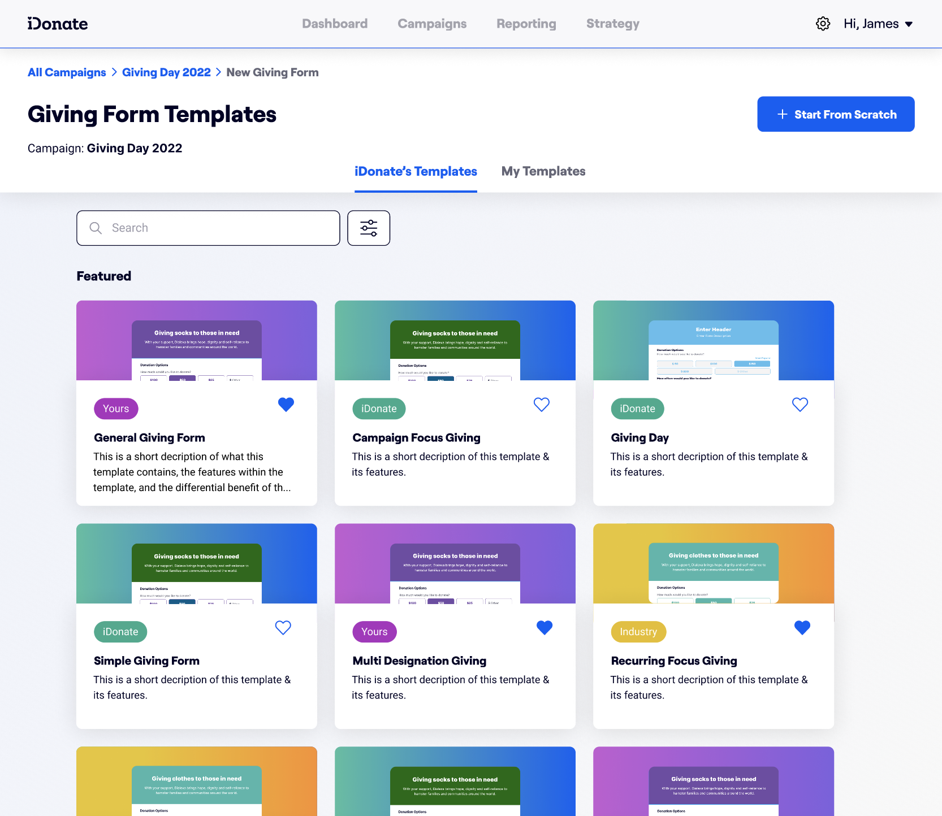Unfavorite the Multi Designation Giving template
Image resolution: width=942 pixels, height=816 pixels.
point(545,628)
